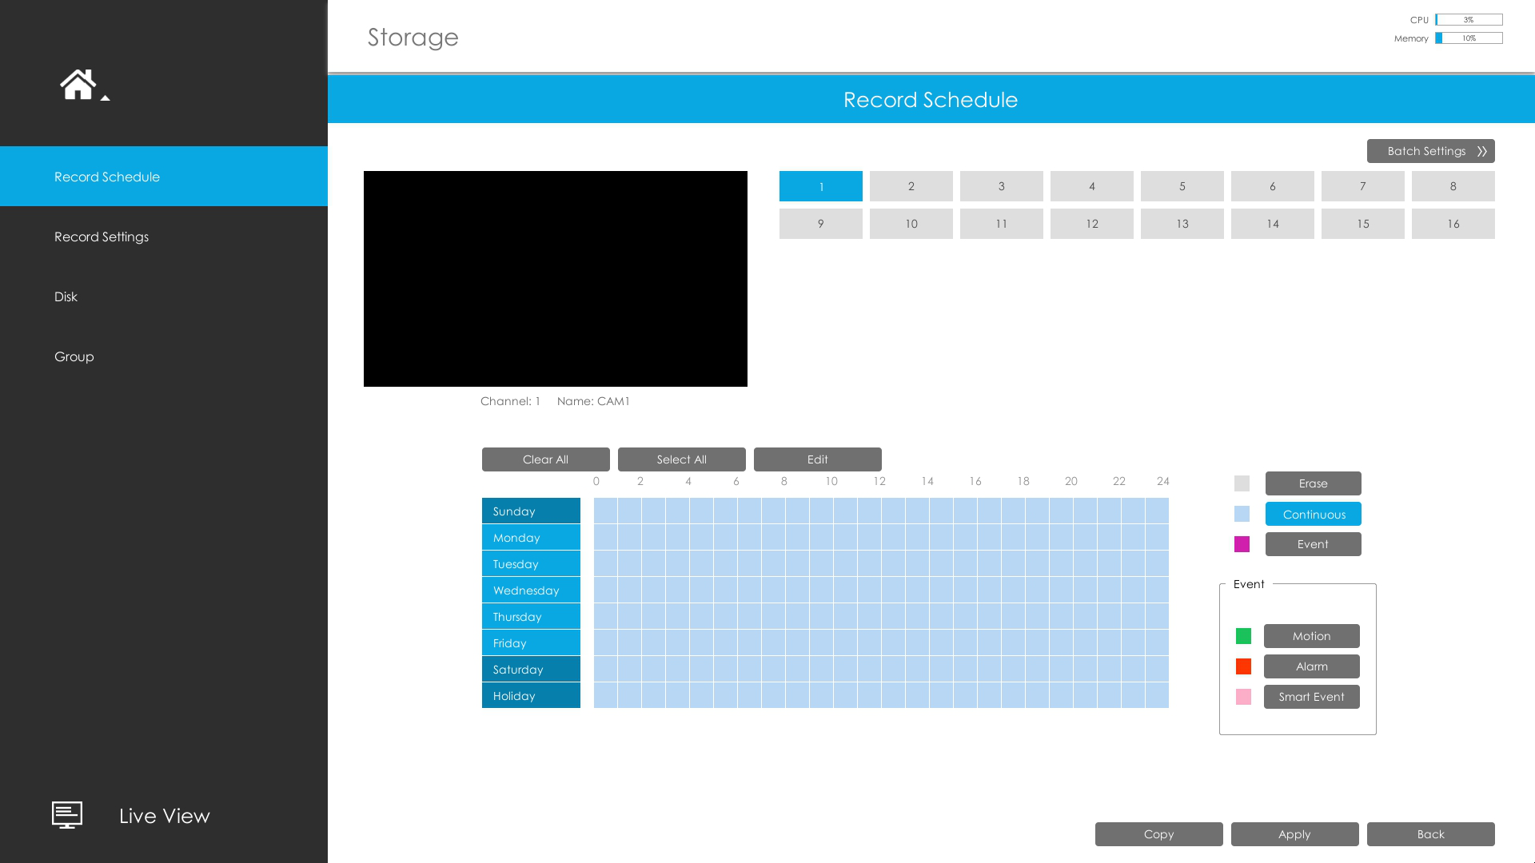
Task: Select the Event recording mode icon
Action: click(x=1242, y=543)
